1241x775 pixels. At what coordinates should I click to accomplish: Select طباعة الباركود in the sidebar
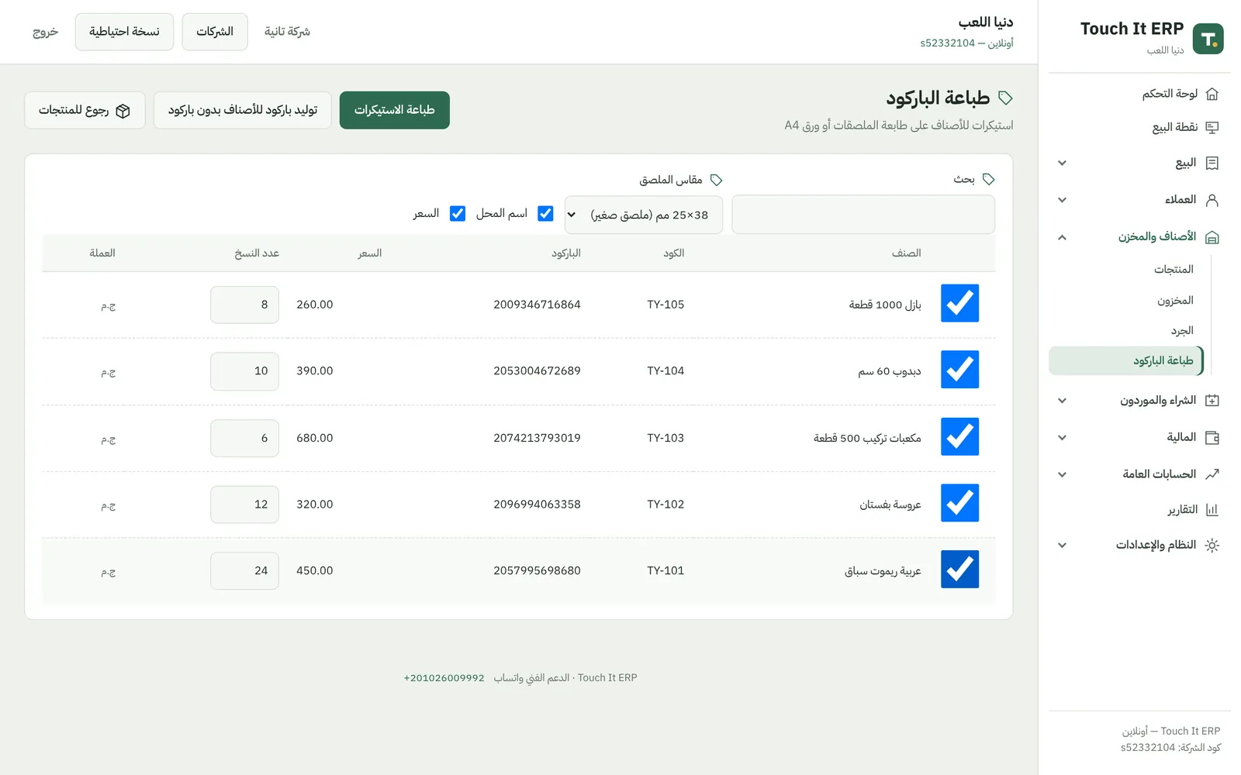click(1126, 361)
